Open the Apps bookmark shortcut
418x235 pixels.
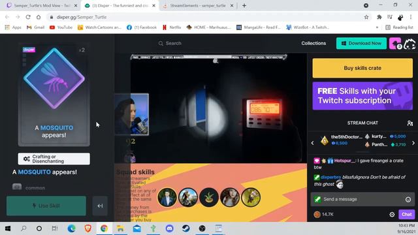pyautogui.click(x=13, y=27)
